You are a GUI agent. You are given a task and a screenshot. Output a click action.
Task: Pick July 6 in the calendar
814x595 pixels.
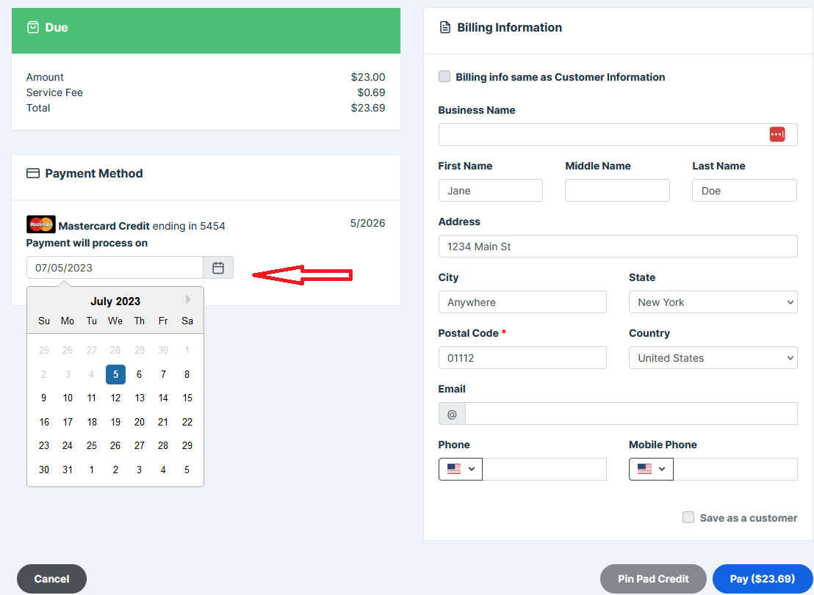point(139,374)
